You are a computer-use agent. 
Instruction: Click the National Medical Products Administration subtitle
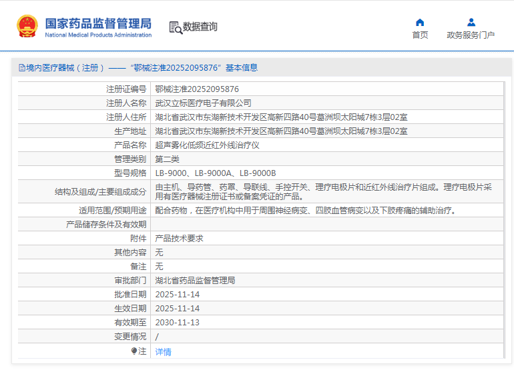click(98, 35)
